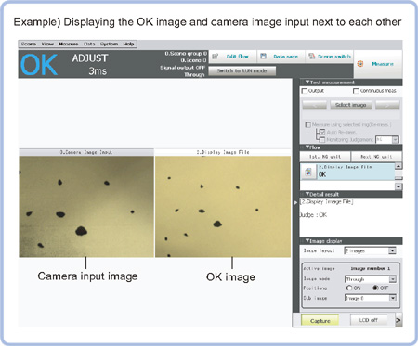
Task: Toggle the Auto Re-meas checkbox
Action: [x=322, y=132]
